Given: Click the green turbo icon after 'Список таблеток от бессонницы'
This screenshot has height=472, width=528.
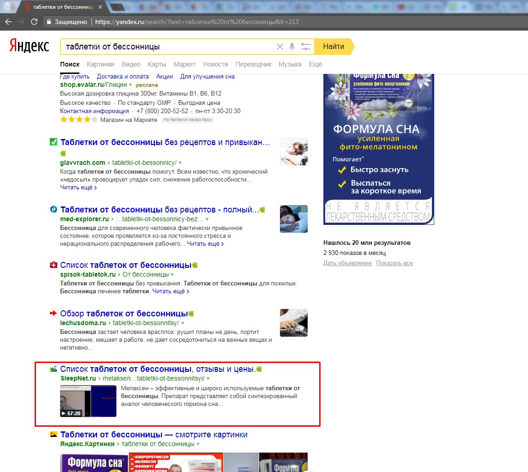Looking at the screenshot, I should pyautogui.click(x=194, y=265).
